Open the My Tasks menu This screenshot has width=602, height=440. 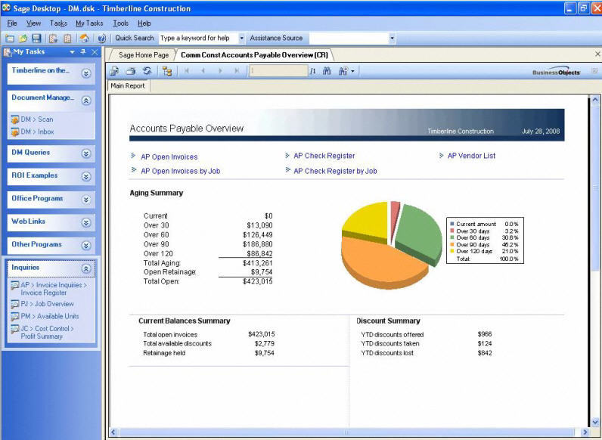coord(89,23)
